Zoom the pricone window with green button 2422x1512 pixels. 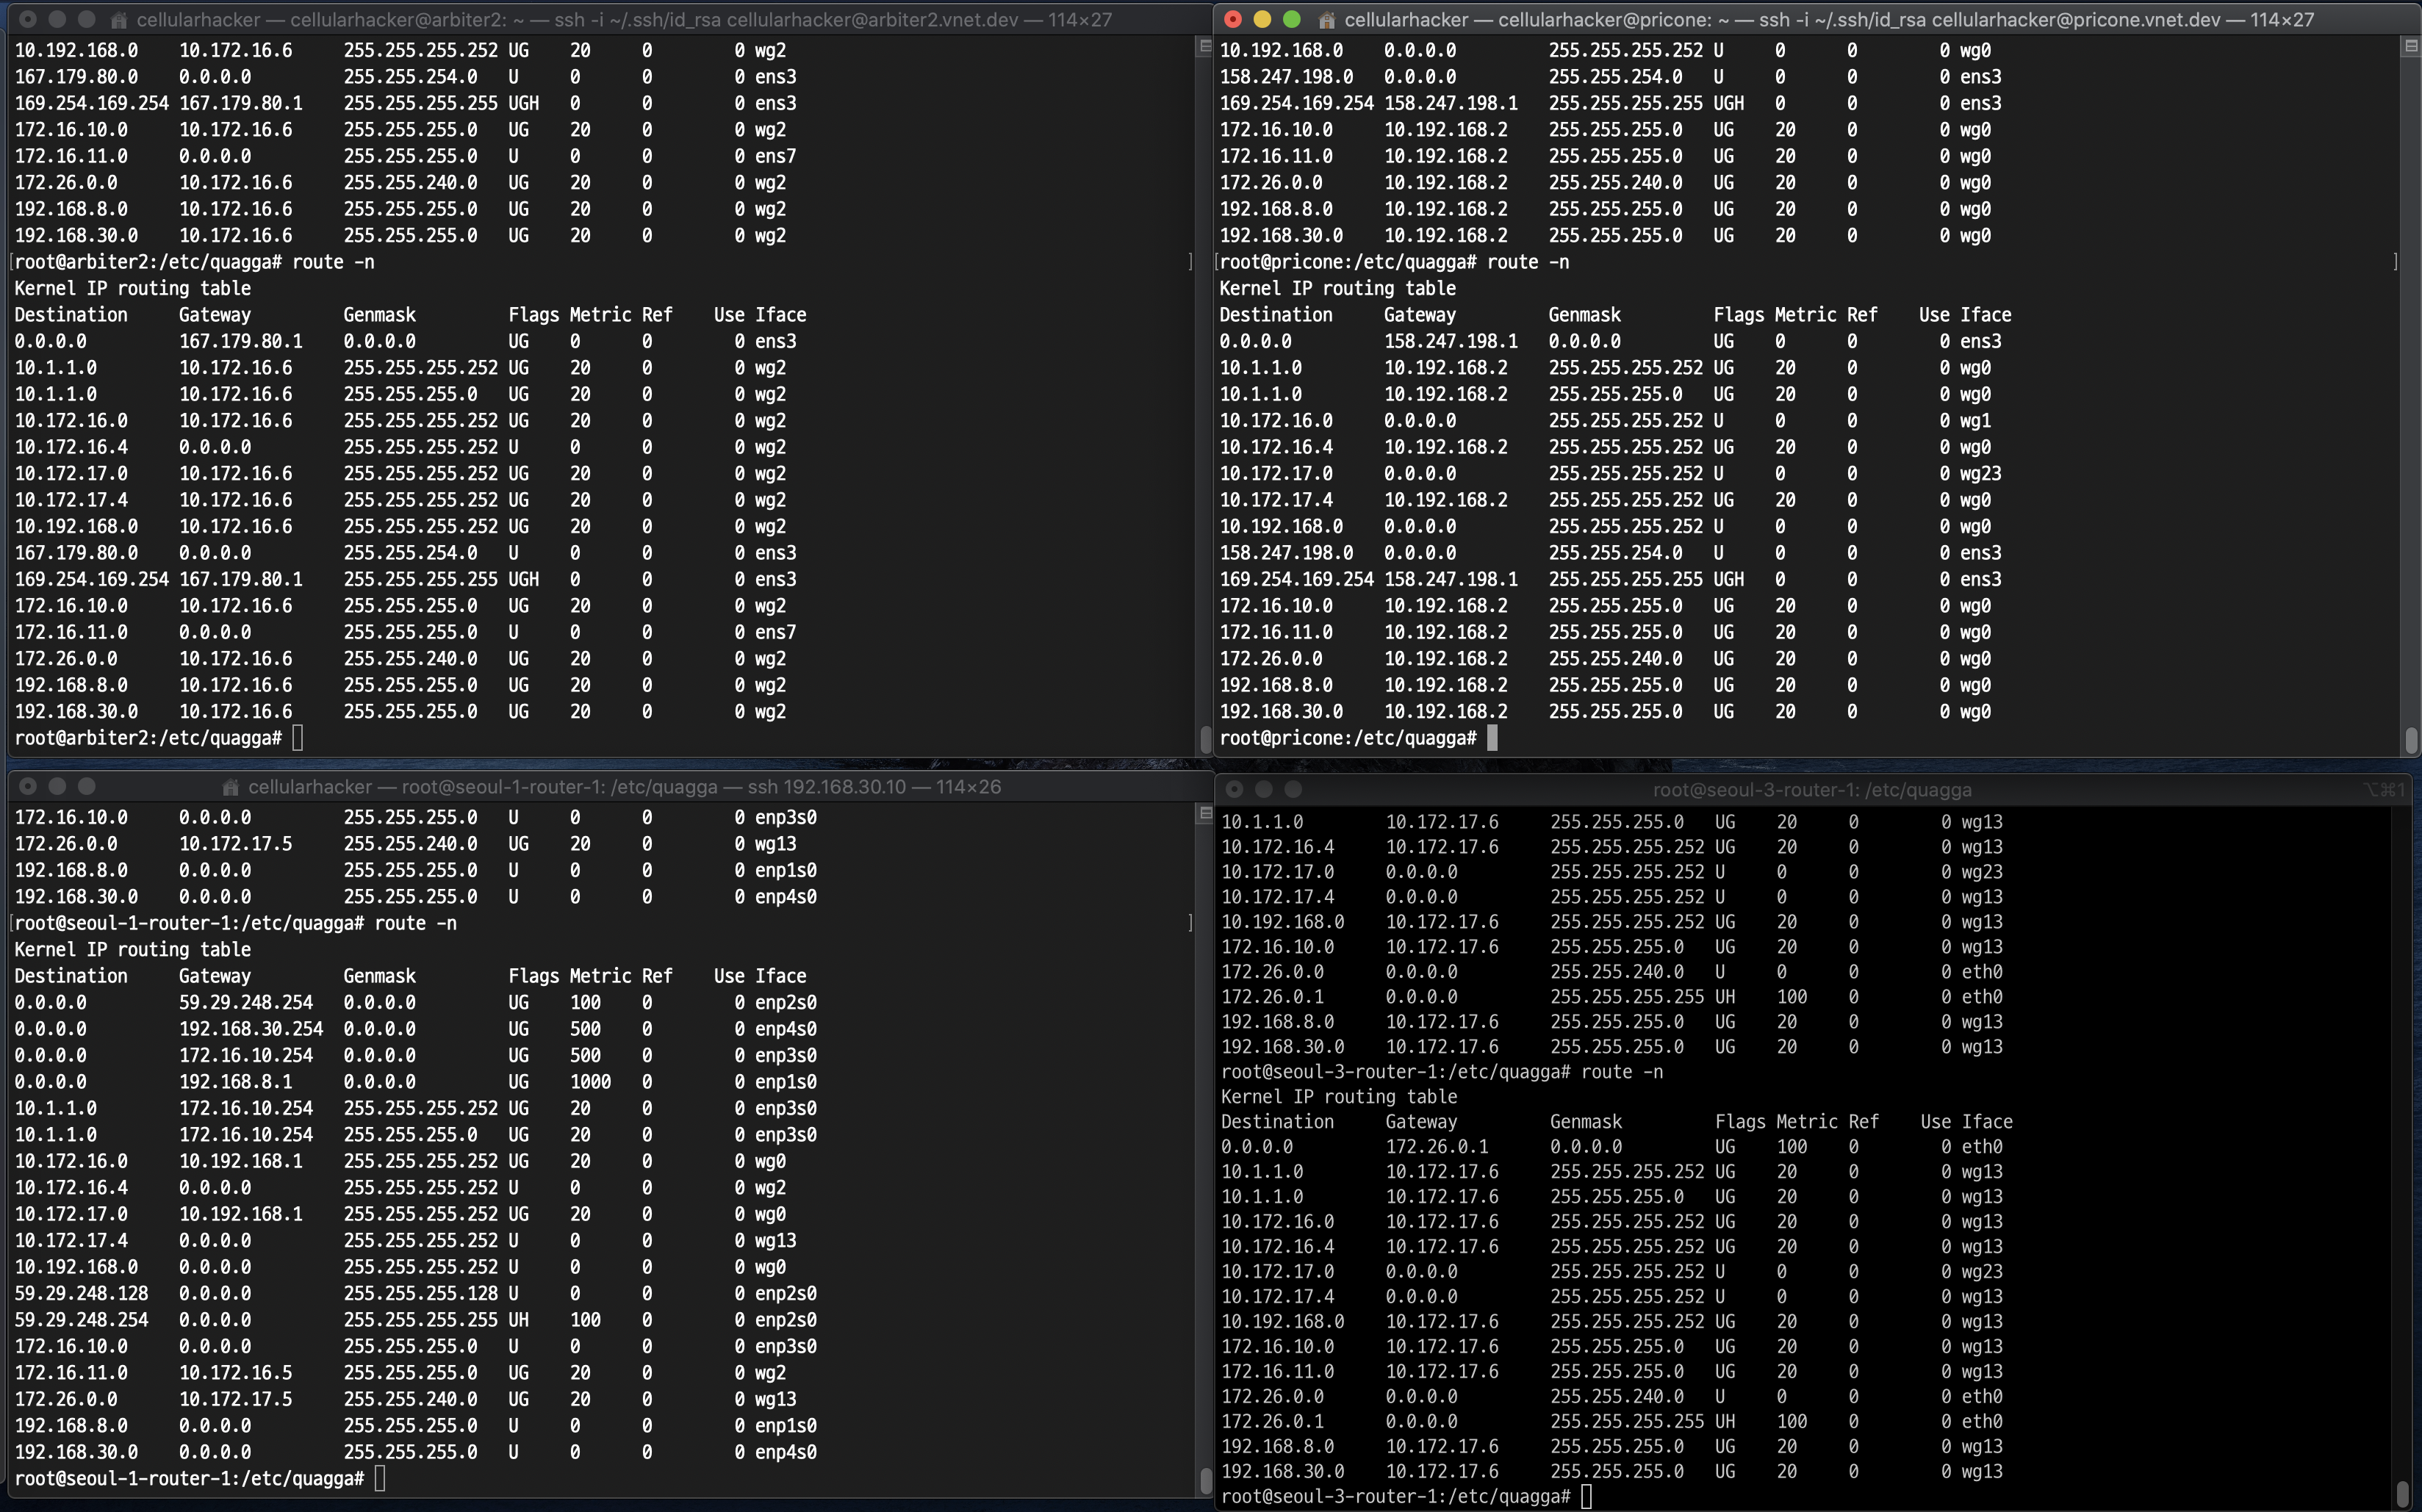(1291, 19)
